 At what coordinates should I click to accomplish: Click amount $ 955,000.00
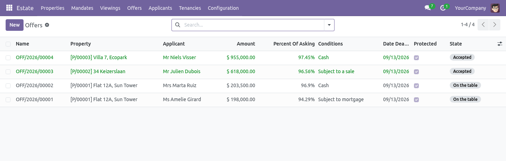pos(241,57)
